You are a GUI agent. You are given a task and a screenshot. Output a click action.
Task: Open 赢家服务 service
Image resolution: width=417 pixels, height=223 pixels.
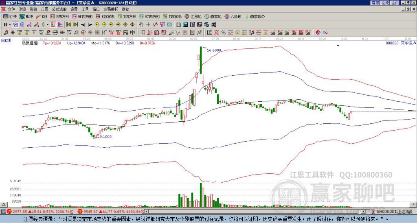(255, 16)
